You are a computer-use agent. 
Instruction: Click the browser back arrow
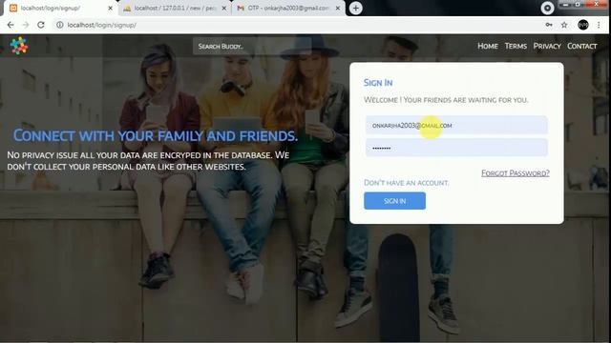click(11, 25)
